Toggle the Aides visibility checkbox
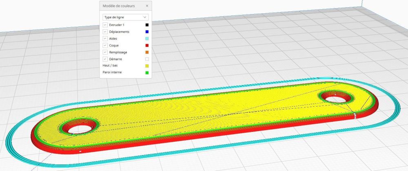 click(105, 38)
